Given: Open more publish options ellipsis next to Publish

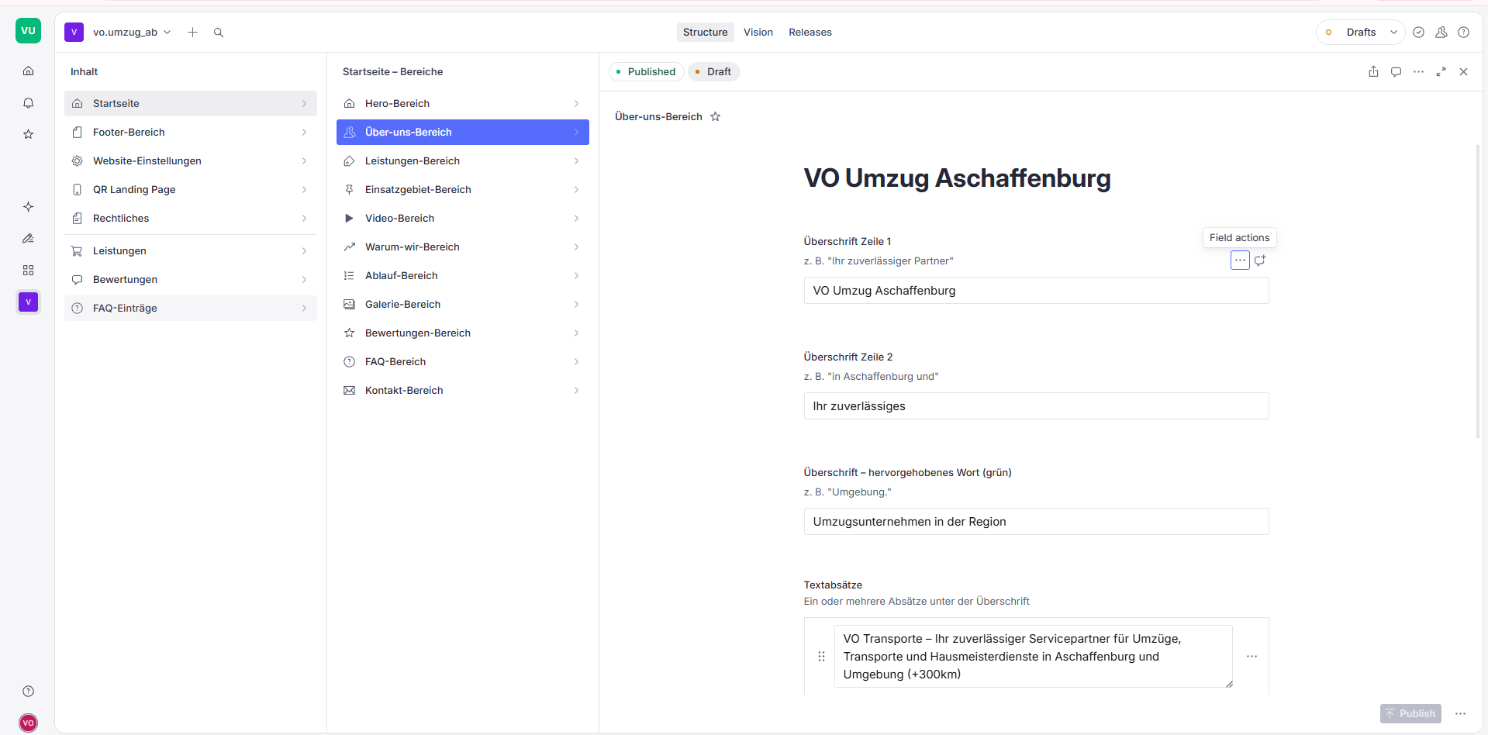Looking at the screenshot, I should point(1460,713).
